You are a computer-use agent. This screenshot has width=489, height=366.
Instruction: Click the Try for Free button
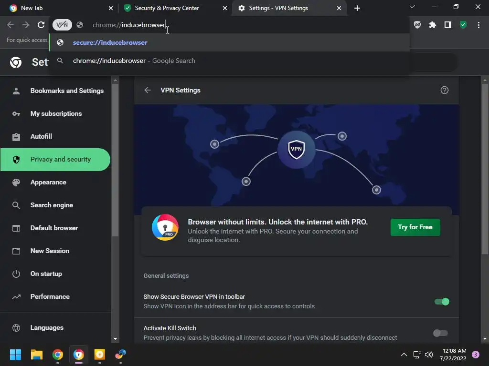(415, 227)
